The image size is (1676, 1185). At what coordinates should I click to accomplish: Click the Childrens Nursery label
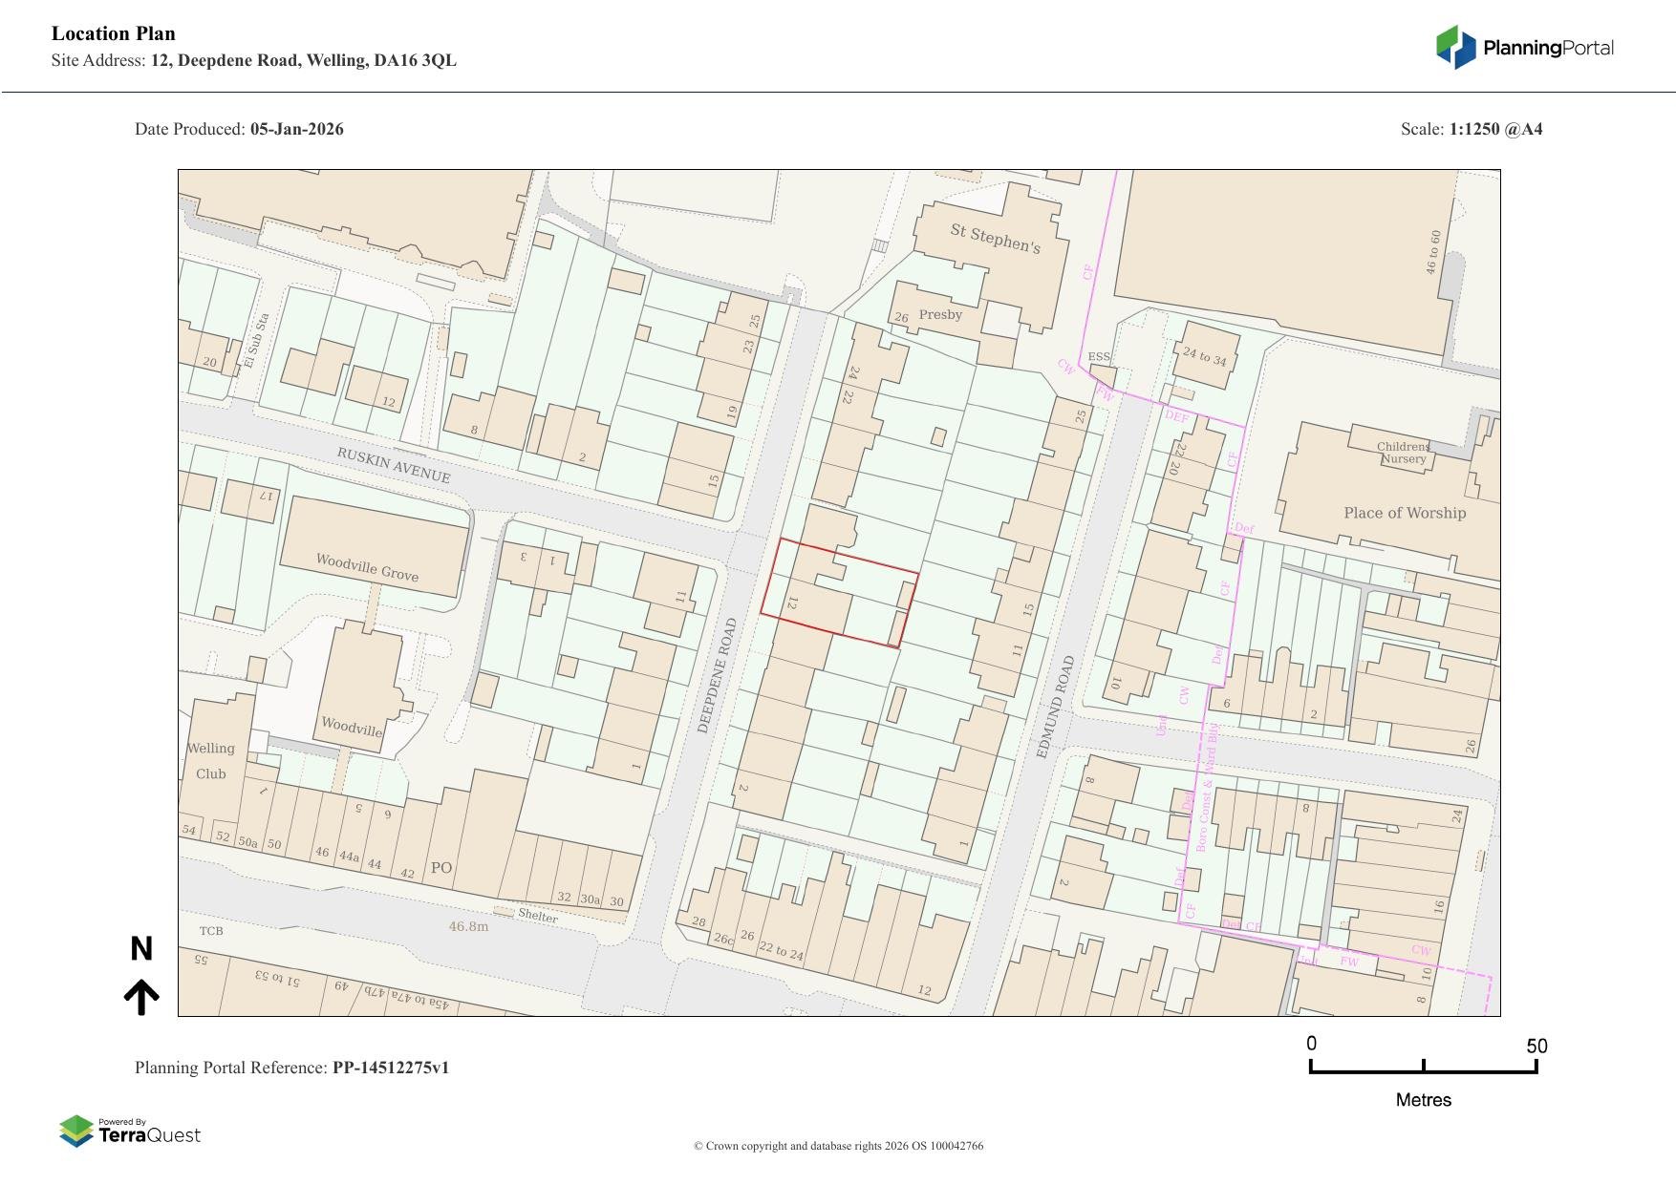point(1403,453)
